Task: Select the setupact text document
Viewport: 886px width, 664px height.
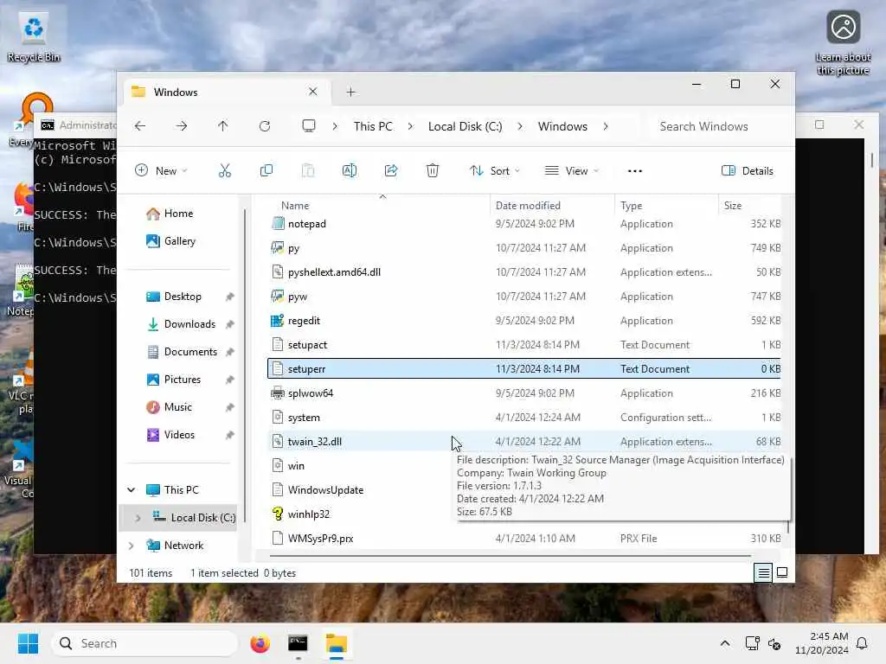Action: click(523, 345)
